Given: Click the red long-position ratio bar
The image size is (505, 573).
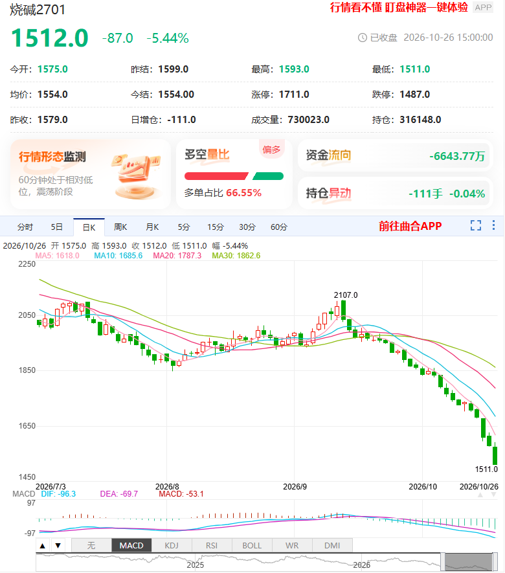Looking at the screenshot, I should [216, 176].
